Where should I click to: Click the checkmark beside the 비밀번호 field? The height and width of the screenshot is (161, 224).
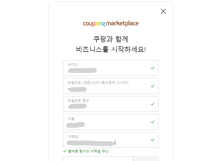click(153, 86)
